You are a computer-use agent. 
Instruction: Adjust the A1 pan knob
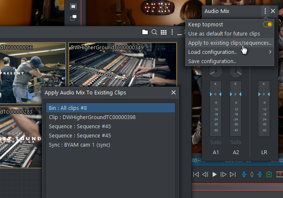click(x=216, y=71)
